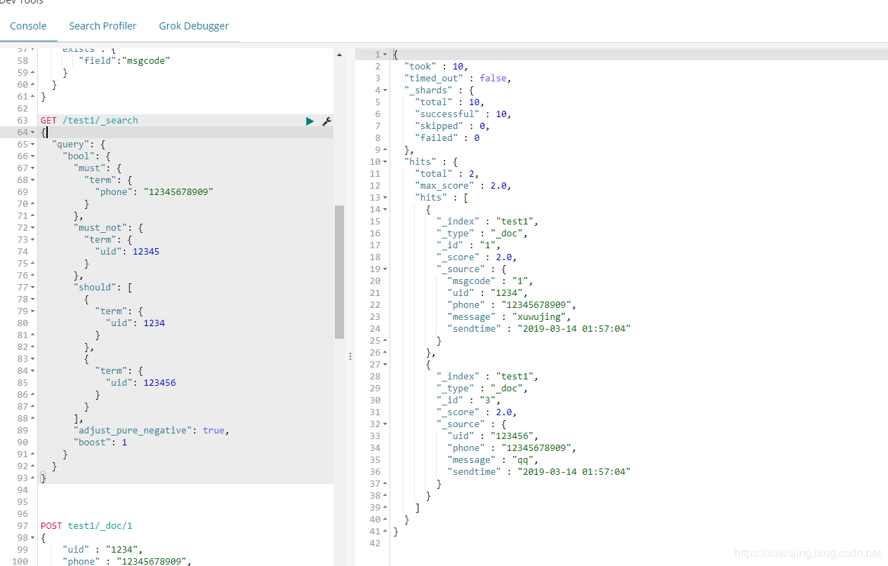Collapse "hits" object at output line 10

coord(385,162)
